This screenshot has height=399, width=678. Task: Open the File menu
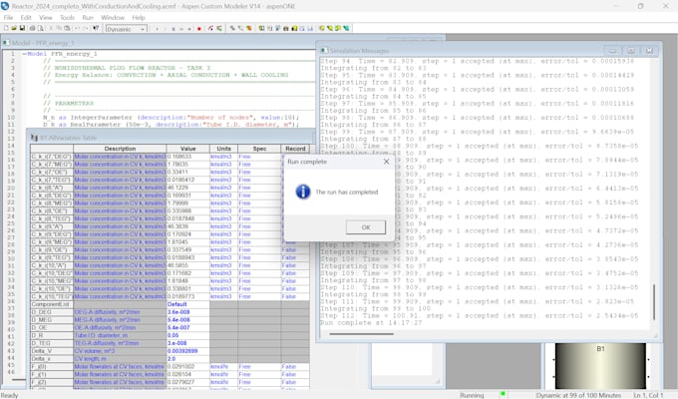8,18
